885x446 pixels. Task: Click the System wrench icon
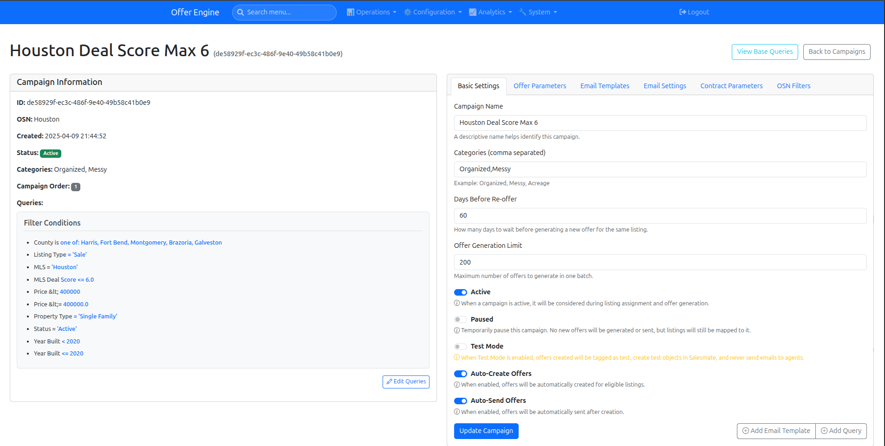tap(523, 12)
